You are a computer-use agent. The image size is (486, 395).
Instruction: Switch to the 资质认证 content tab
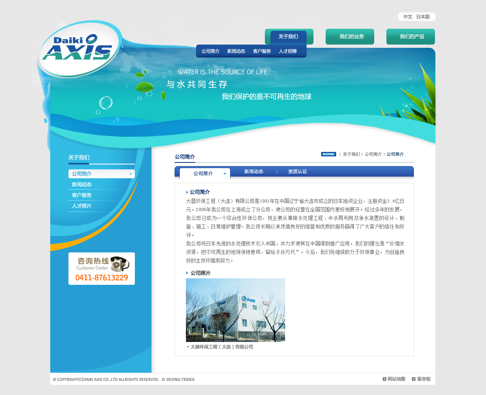tap(298, 172)
